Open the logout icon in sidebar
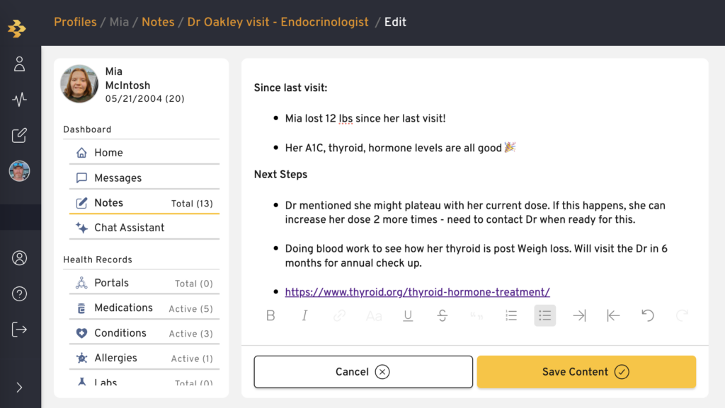 point(19,330)
